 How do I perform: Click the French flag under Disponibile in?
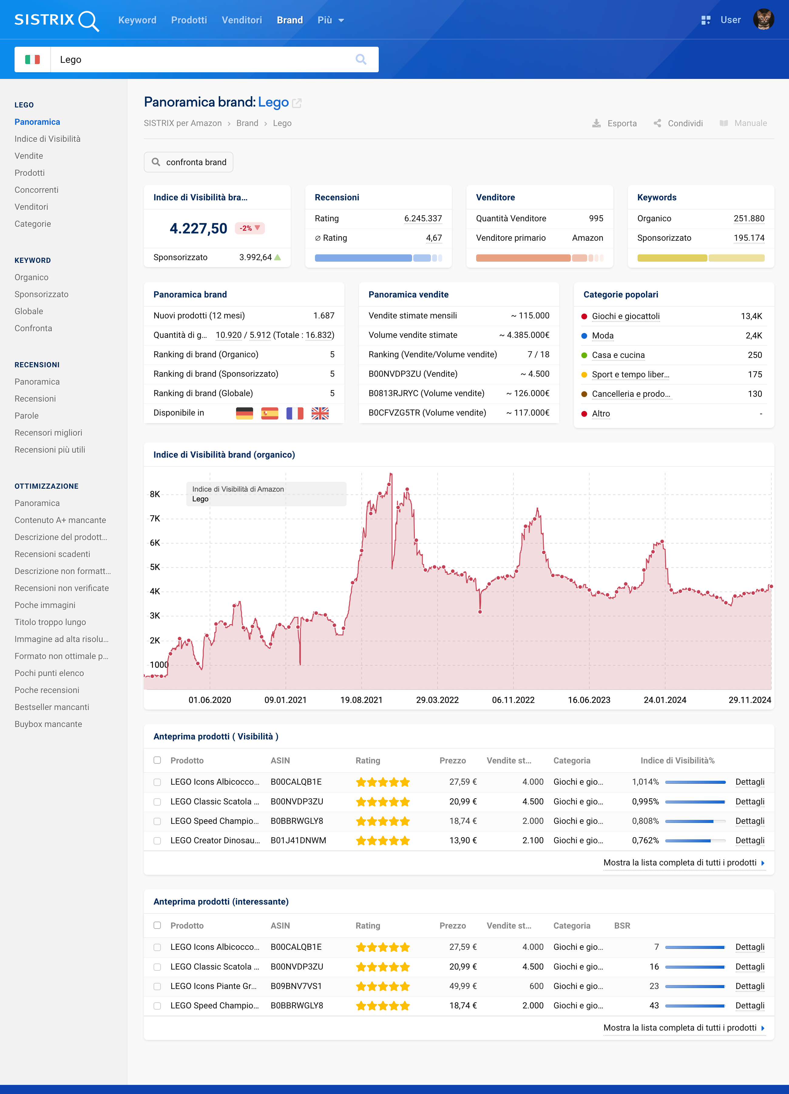[x=295, y=413]
